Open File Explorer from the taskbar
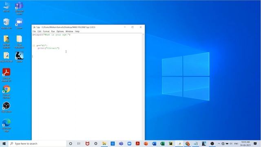Viewport: 261px width, 147px height. tap(104, 143)
